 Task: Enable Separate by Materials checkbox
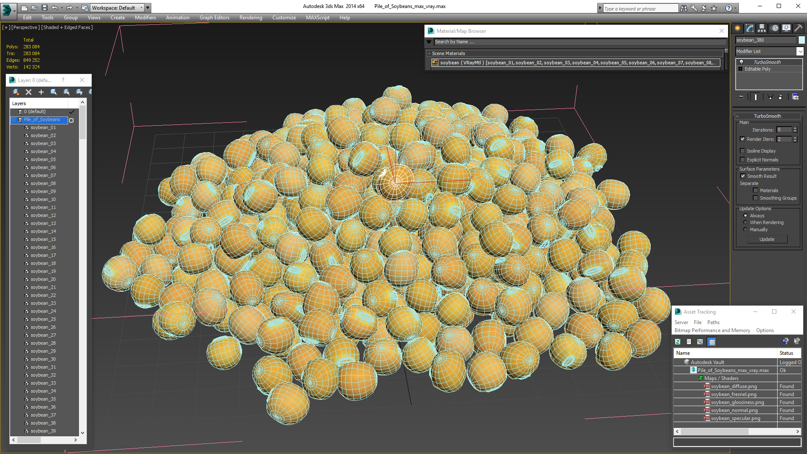pyautogui.click(x=755, y=190)
